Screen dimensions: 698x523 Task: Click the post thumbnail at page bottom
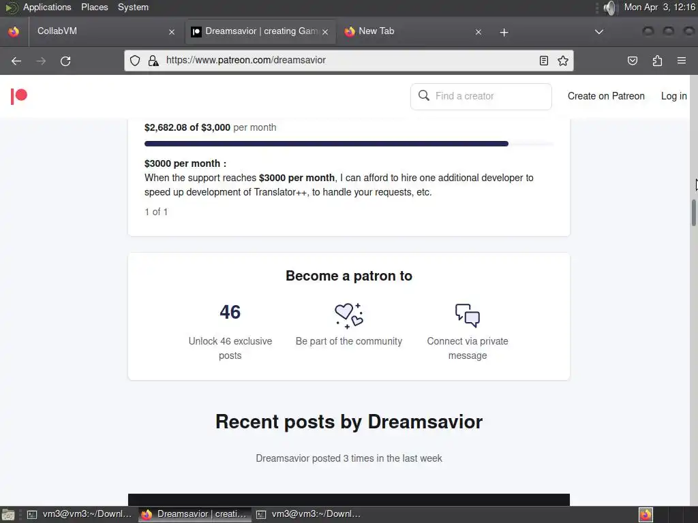[x=349, y=499]
